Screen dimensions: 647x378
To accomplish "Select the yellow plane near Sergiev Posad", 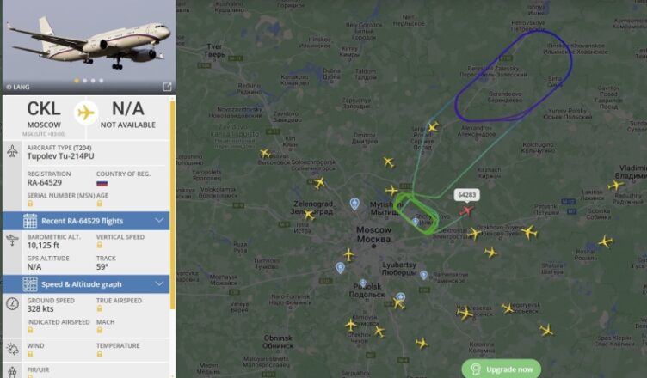I will [433, 126].
